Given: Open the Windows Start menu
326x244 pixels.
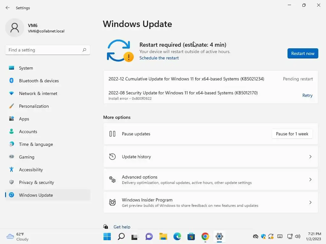Looking at the screenshot, I should (107, 236).
